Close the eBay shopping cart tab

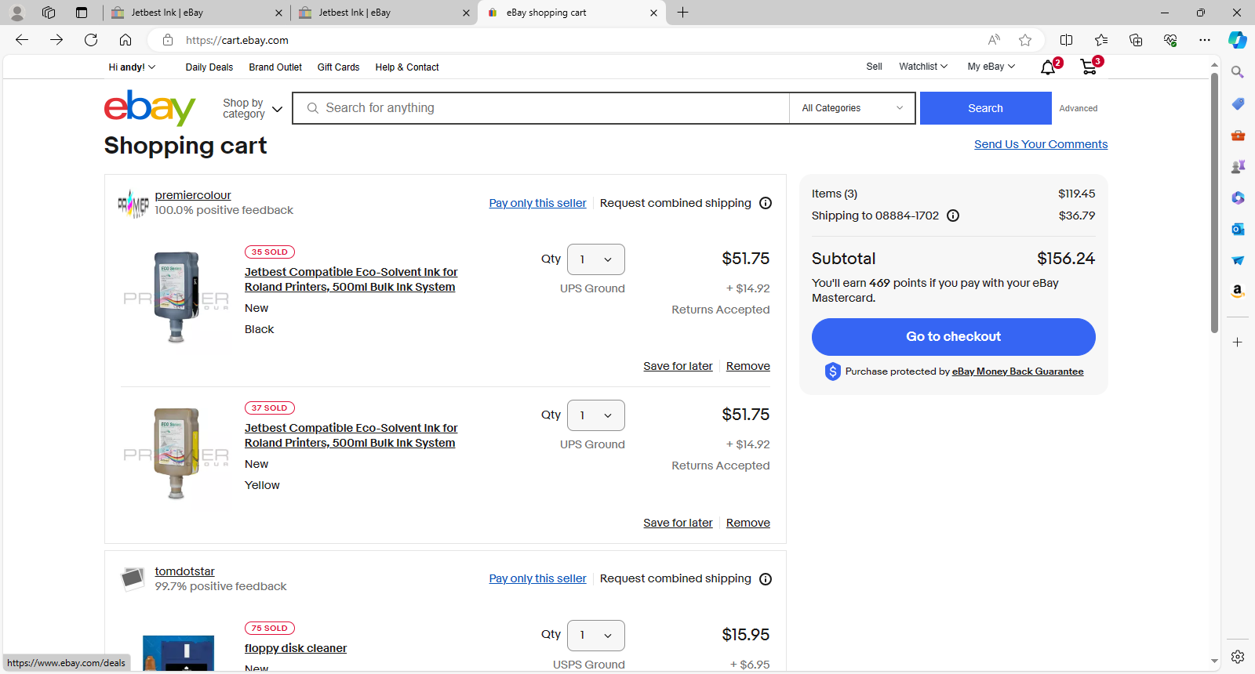[x=653, y=13]
